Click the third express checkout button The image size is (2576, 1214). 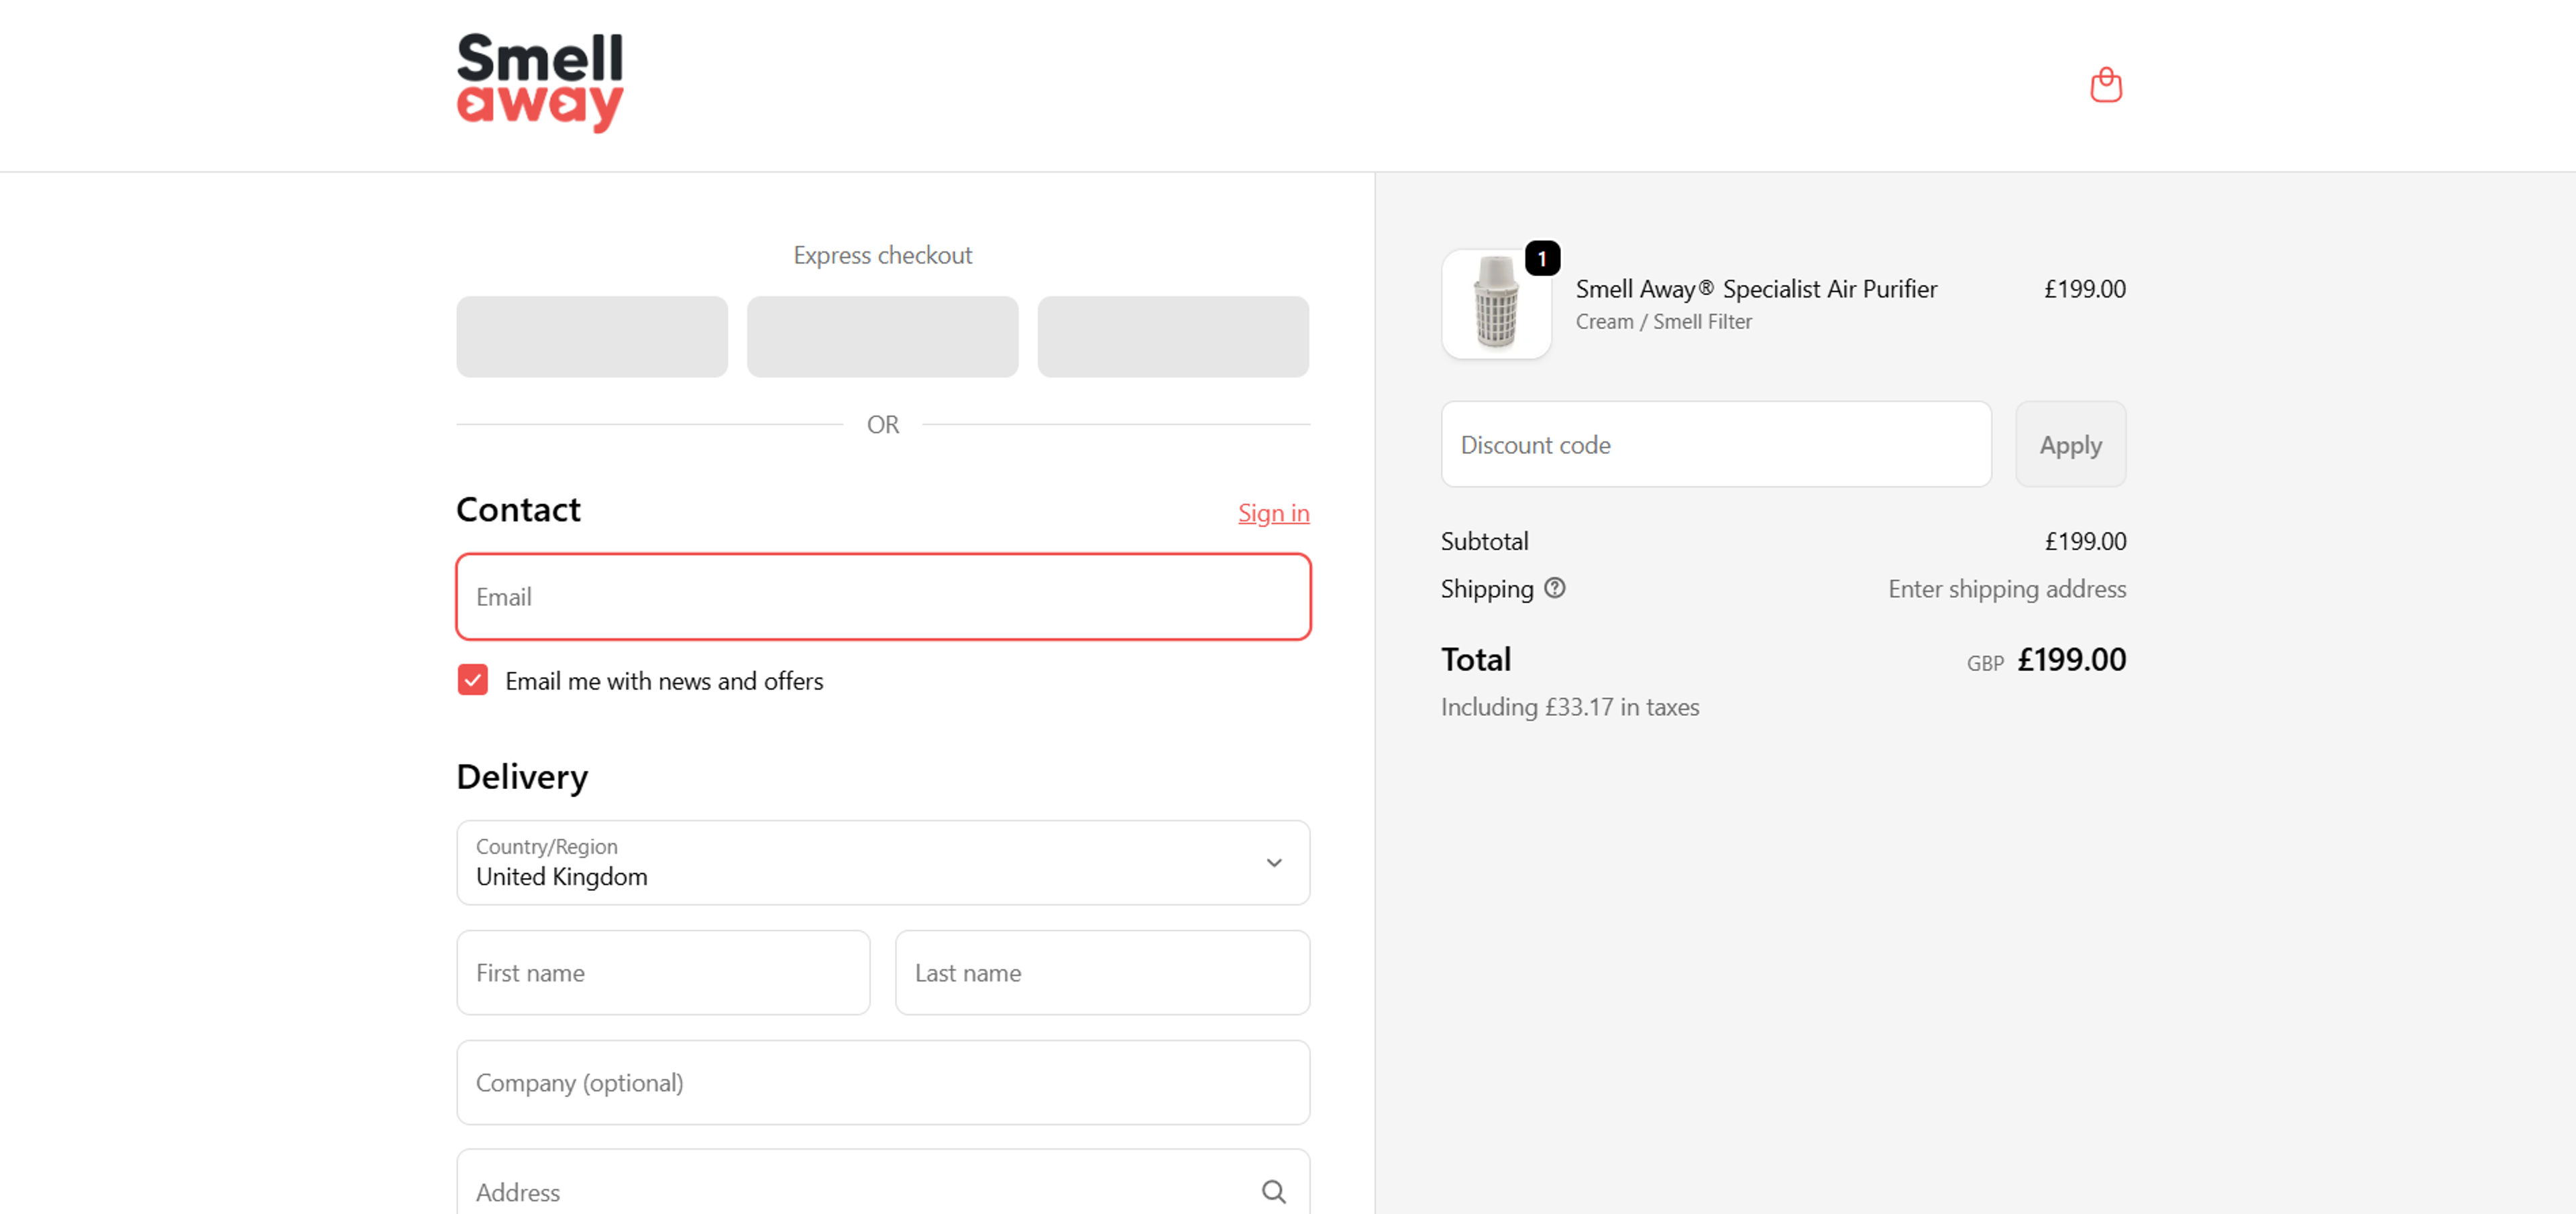coord(1172,337)
